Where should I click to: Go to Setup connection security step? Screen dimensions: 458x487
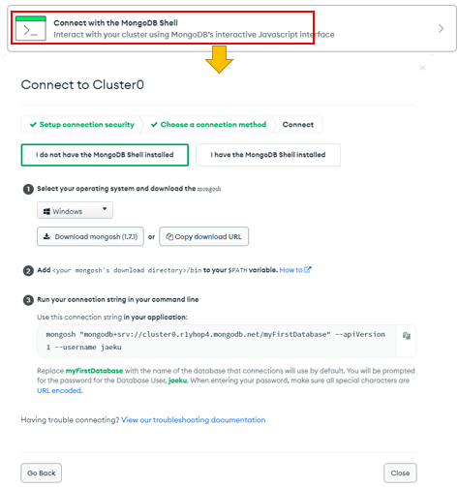(x=82, y=125)
